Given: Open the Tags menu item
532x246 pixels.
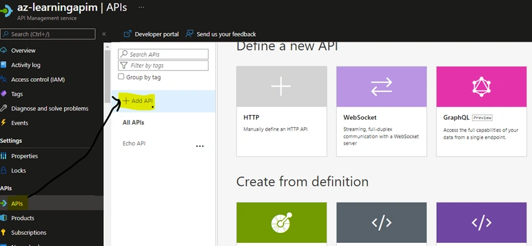Looking at the screenshot, I should [x=17, y=94].
